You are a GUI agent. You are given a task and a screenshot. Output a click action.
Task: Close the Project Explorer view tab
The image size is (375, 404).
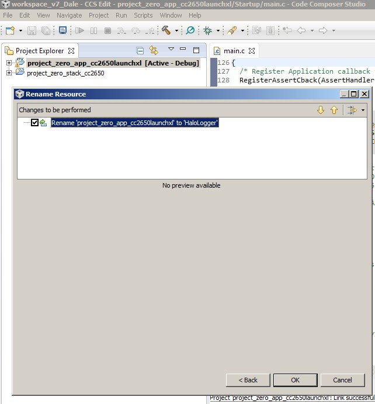(x=71, y=51)
